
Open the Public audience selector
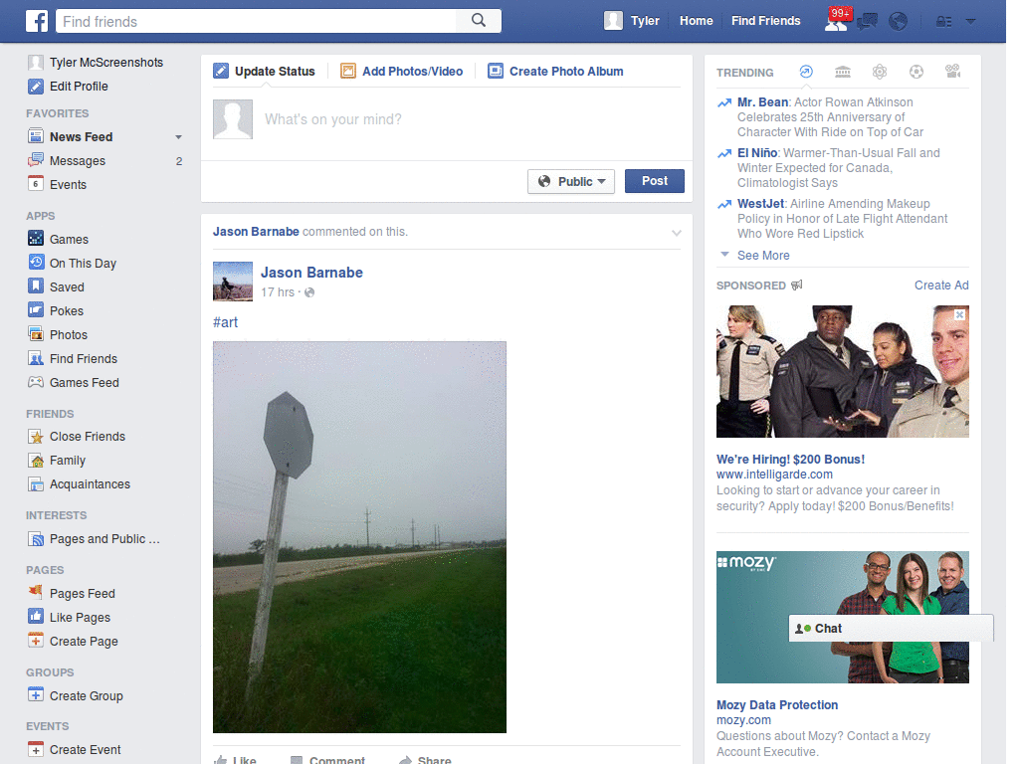(x=571, y=181)
